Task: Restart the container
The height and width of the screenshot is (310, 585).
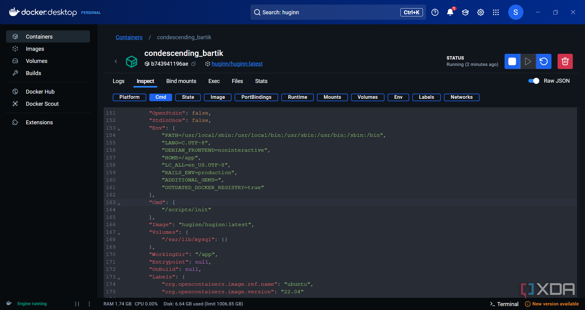Action: pyautogui.click(x=544, y=61)
